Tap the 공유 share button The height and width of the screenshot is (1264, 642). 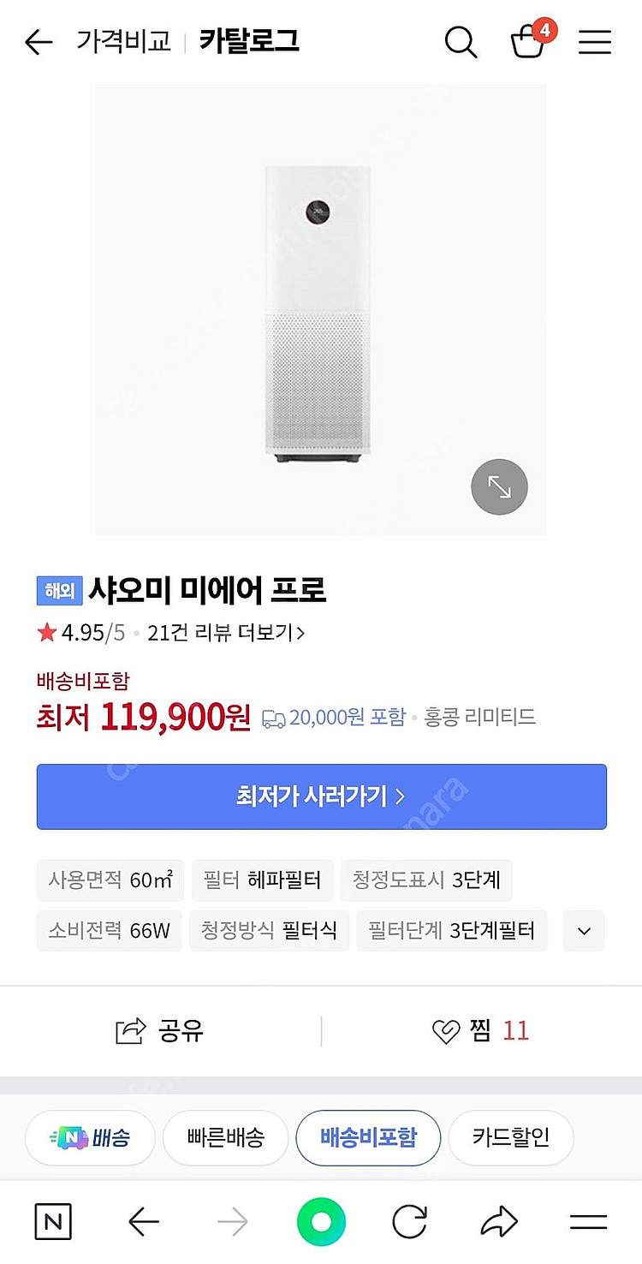click(x=161, y=1030)
